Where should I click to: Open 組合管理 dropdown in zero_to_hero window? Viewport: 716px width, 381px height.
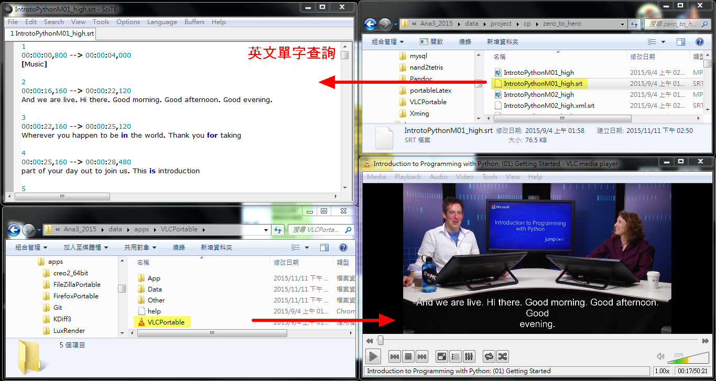coord(388,42)
